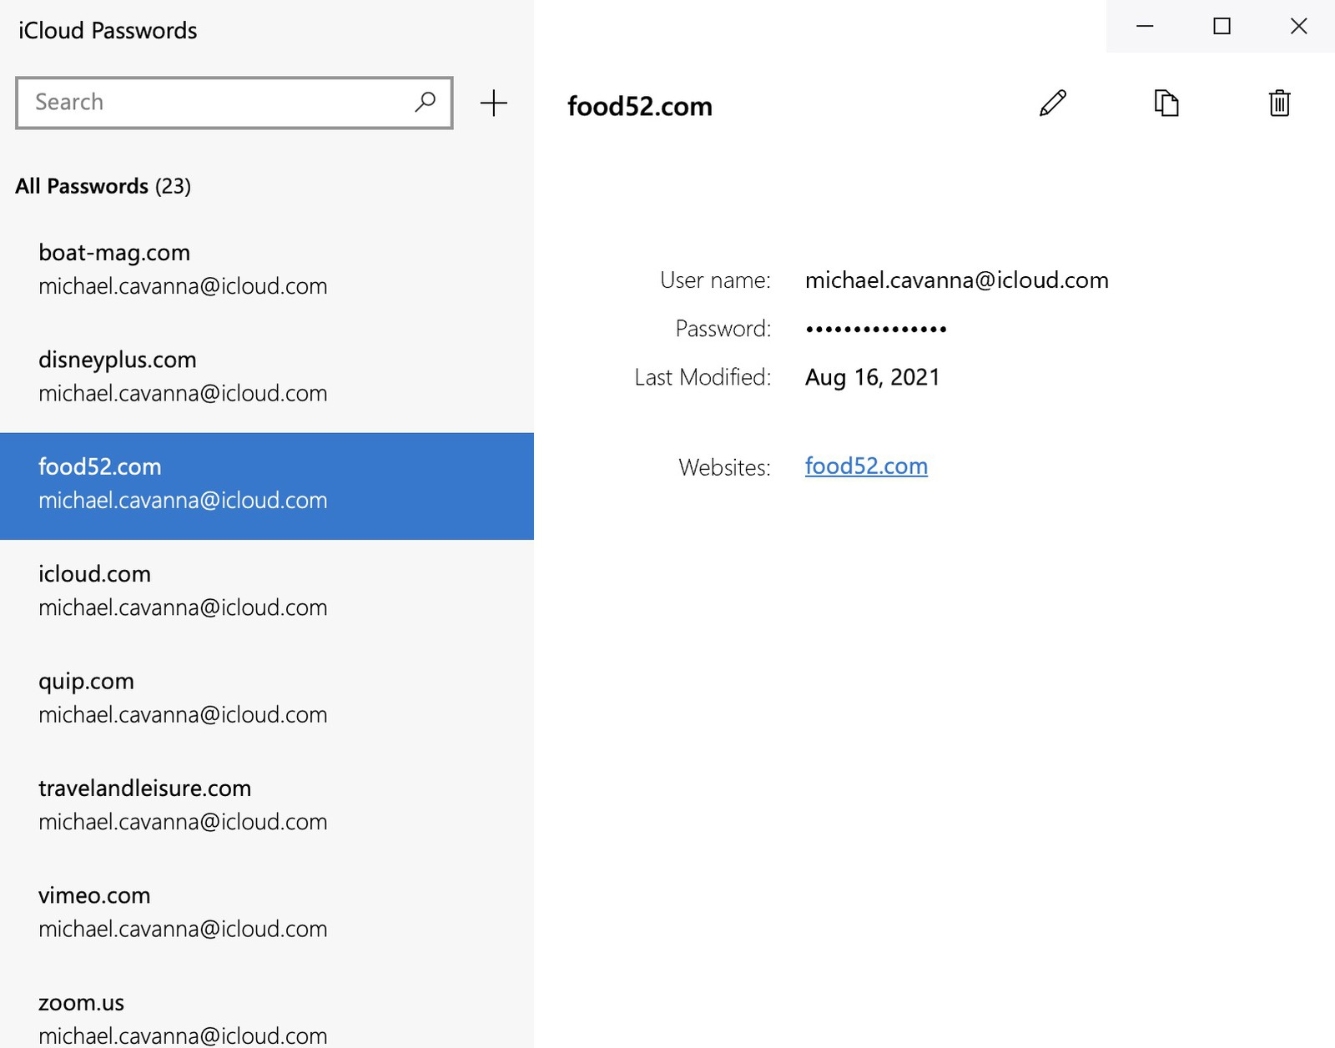Image resolution: width=1335 pixels, height=1048 pixels.
Task: Copy the food52.com credentials
Action: click(1166, 105)
